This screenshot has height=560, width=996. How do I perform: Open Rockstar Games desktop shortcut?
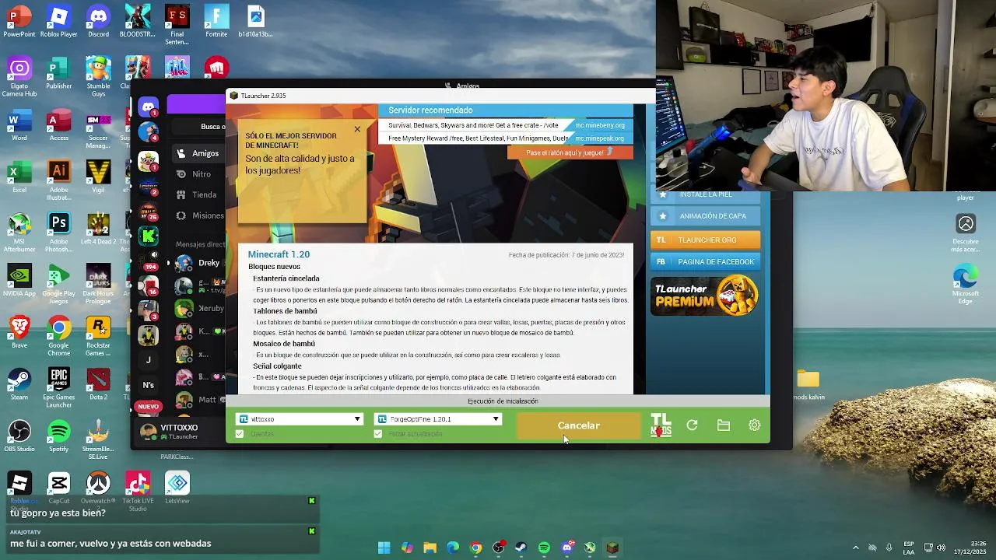98,336
